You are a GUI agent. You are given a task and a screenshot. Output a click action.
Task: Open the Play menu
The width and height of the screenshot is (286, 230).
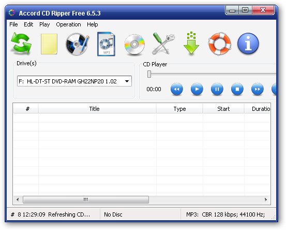(44, 24)
